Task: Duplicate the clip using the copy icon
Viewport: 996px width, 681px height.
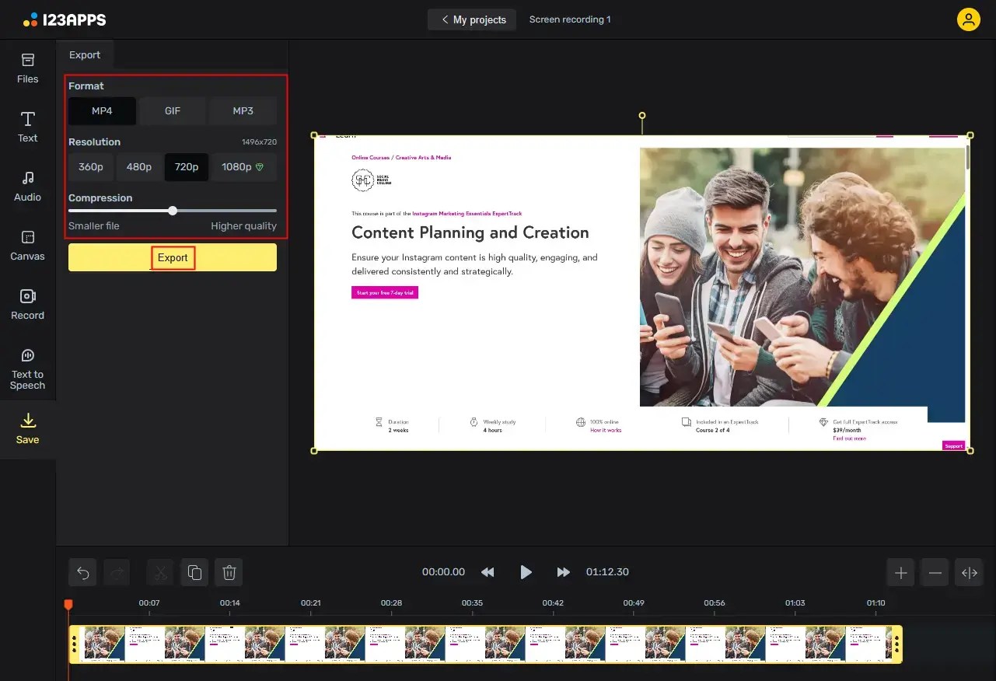Action: (194, 572)
